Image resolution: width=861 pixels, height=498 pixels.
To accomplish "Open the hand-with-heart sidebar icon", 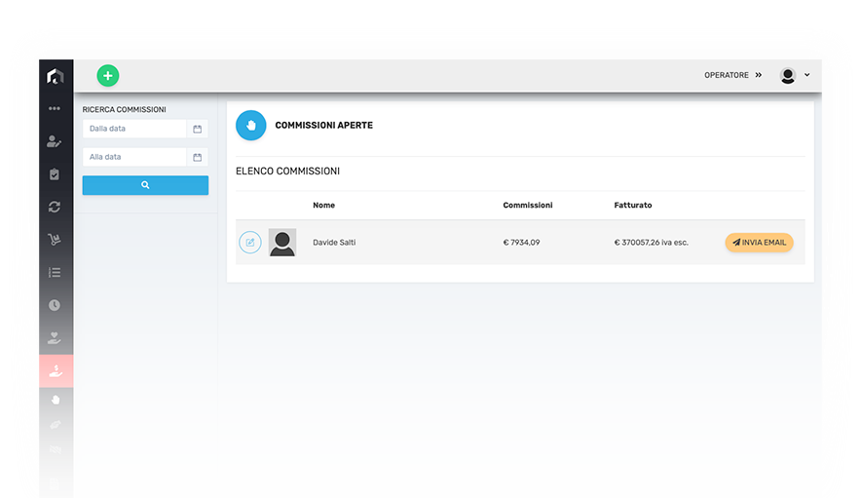I will click(x=55, y=337).
